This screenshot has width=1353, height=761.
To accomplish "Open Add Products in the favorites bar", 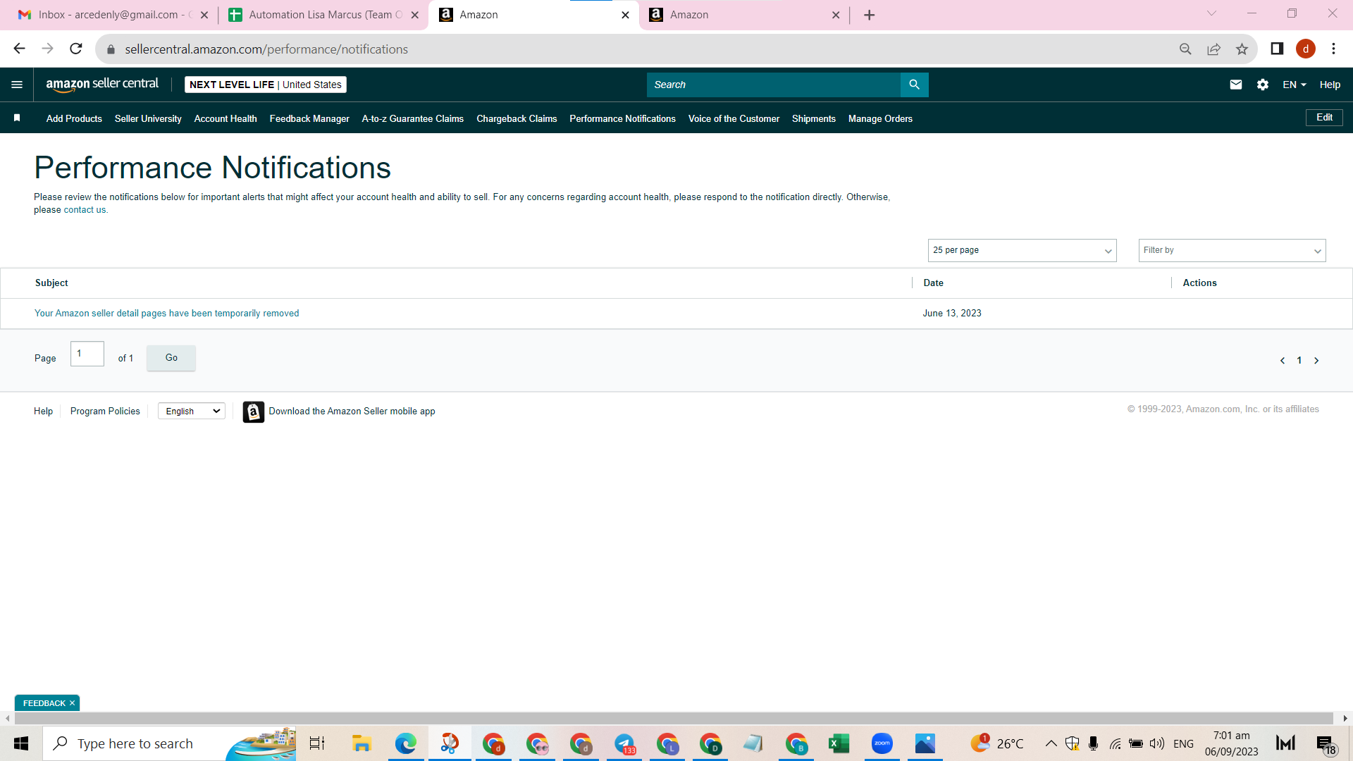I will pos(74,118).
